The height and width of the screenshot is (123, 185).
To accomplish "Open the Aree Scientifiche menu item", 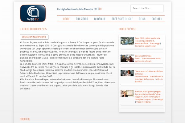I will tap(122, 19).
